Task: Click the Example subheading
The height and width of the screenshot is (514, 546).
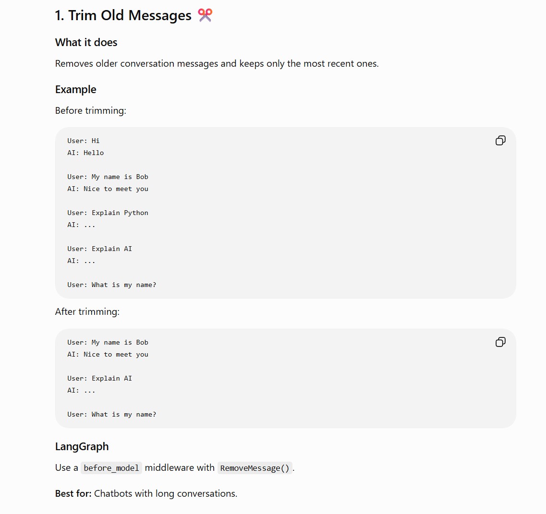Action: (75, 89)
